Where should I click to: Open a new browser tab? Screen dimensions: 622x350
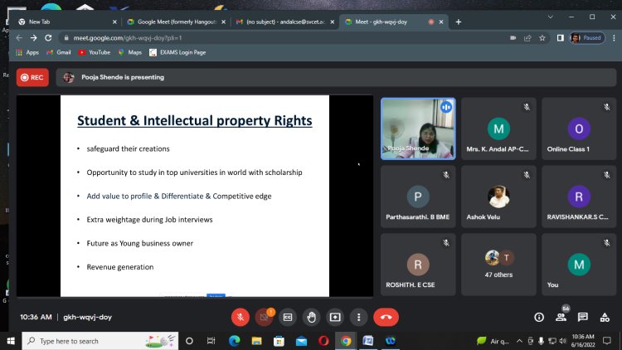pyautogui.click(x=458, y=22)
